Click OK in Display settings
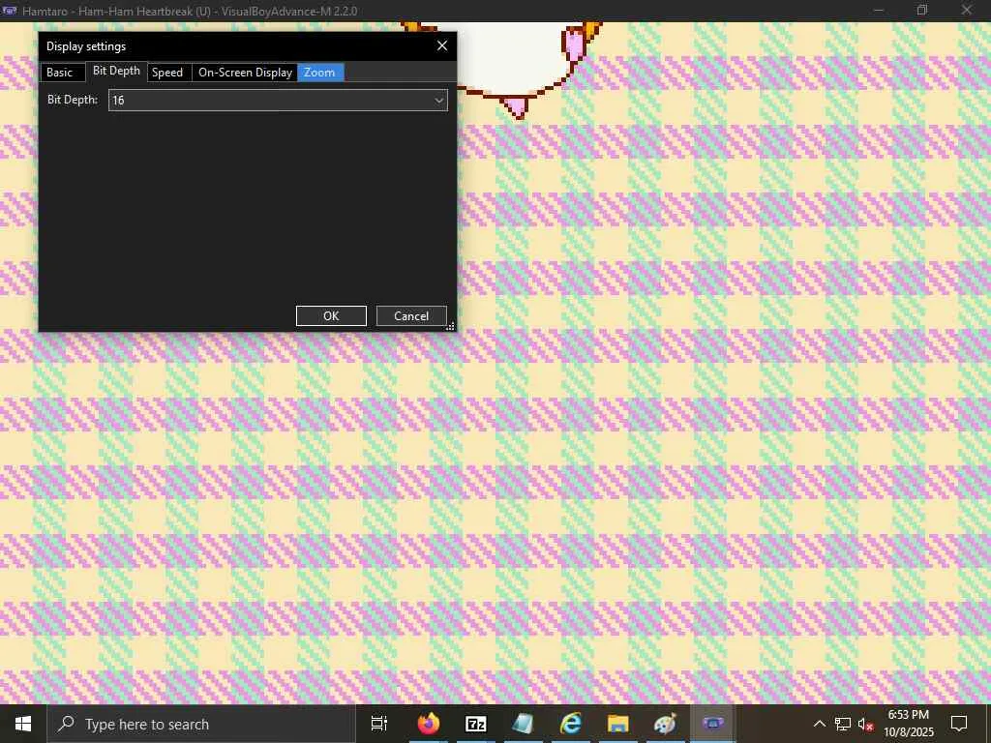Screen dimensions: 991x743 tap(331, 316)
